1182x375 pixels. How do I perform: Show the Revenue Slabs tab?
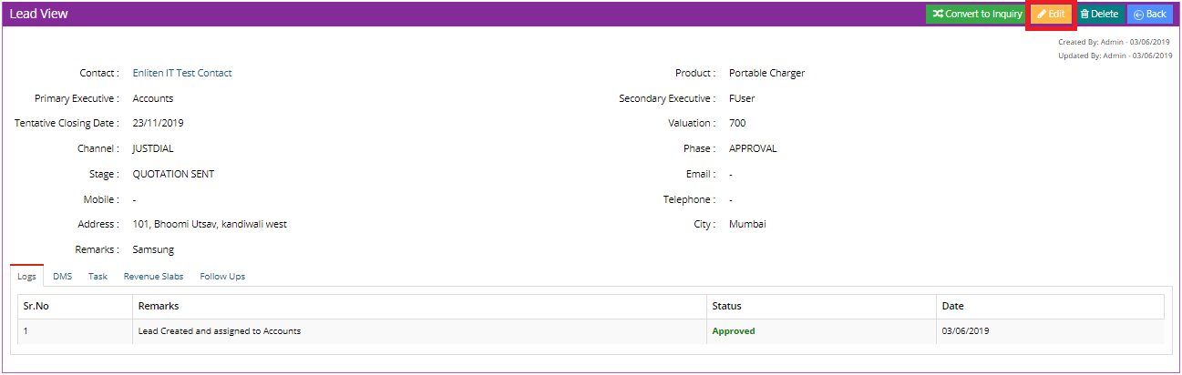[x=153, y=277]
